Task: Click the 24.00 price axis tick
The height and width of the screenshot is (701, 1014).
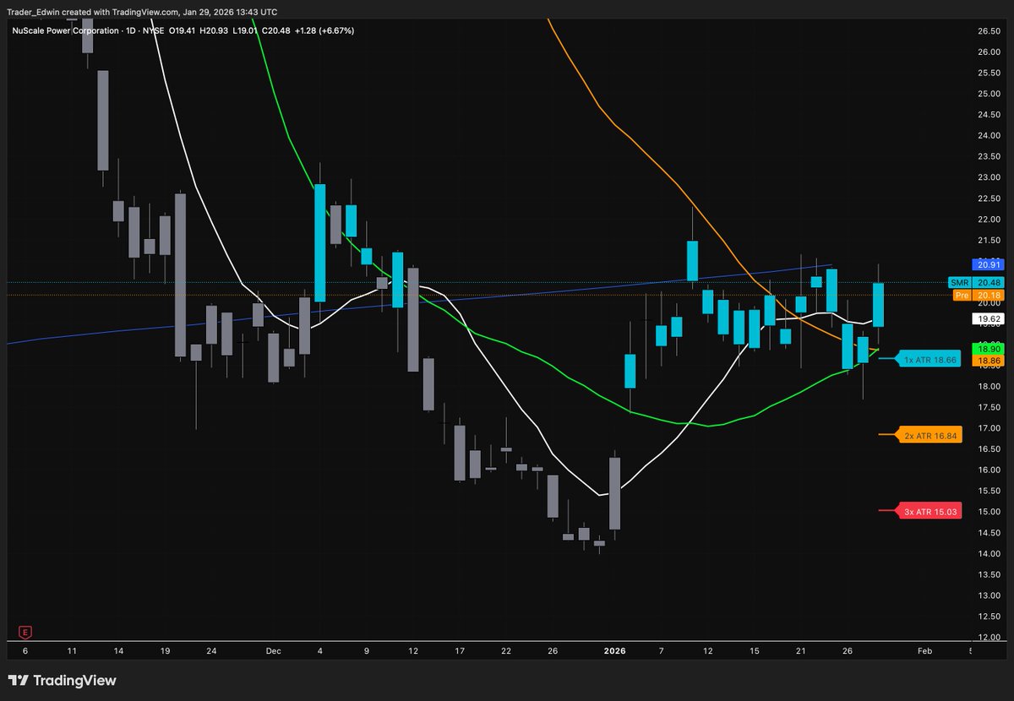Action: pos(989,136)
